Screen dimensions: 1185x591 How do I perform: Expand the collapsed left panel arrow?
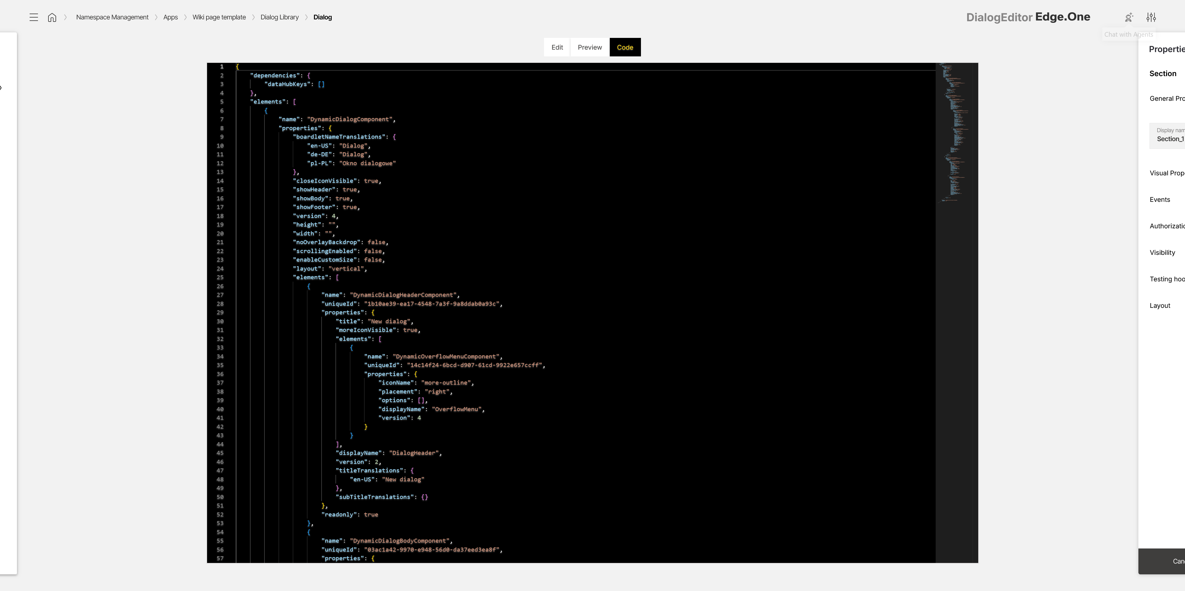(1, 88)
